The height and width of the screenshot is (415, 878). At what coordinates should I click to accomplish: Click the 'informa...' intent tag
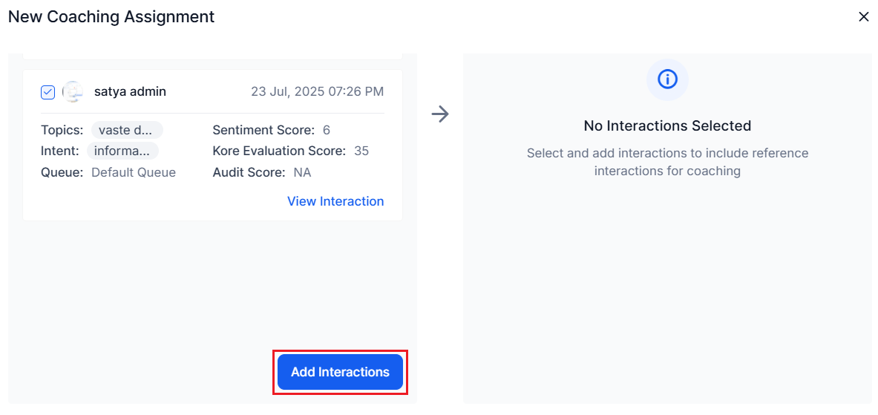point(122,151)
